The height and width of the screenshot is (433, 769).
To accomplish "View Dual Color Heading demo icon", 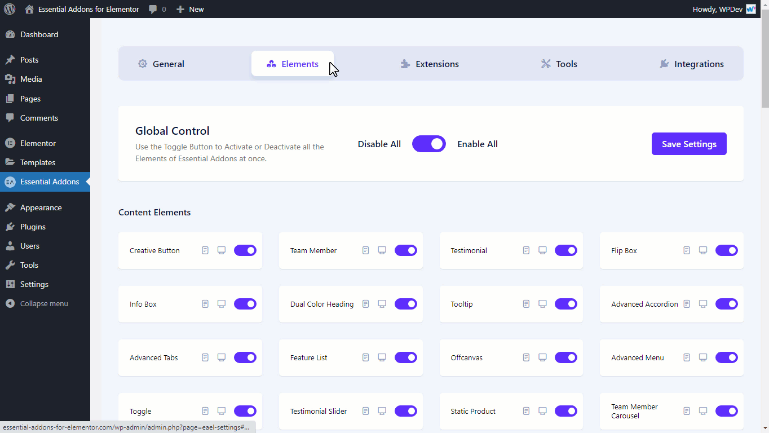I will pyautogui.click(x=382, y=304).
